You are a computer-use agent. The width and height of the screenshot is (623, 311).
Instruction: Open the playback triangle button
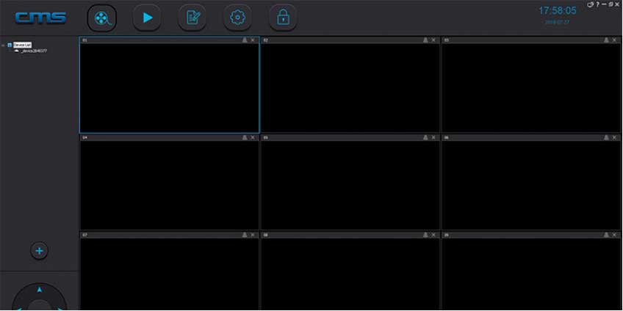pos(148,18)
